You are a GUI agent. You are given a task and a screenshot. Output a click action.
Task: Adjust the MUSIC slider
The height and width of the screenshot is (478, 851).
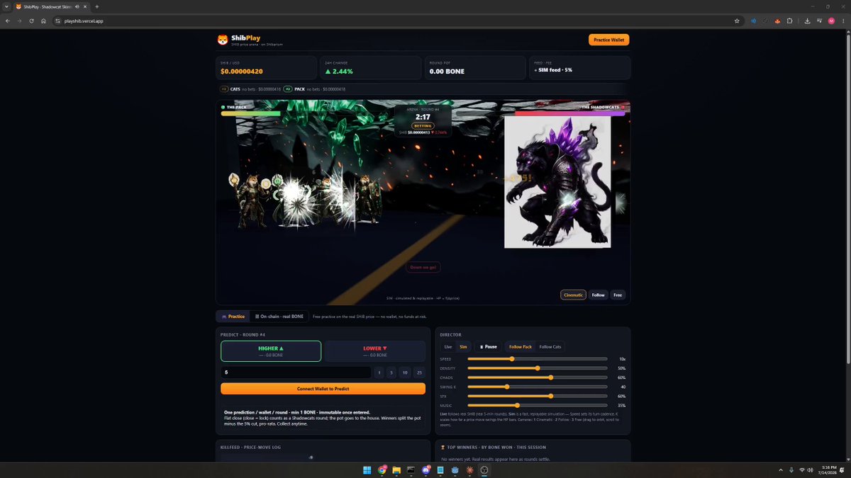click(x=538, y=405)
